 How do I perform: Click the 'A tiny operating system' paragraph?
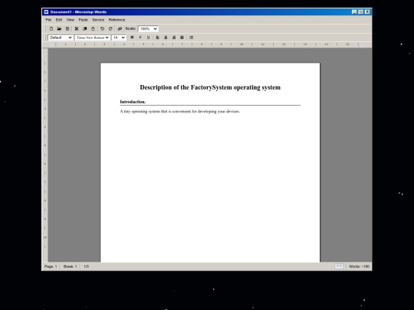(180, 112)
